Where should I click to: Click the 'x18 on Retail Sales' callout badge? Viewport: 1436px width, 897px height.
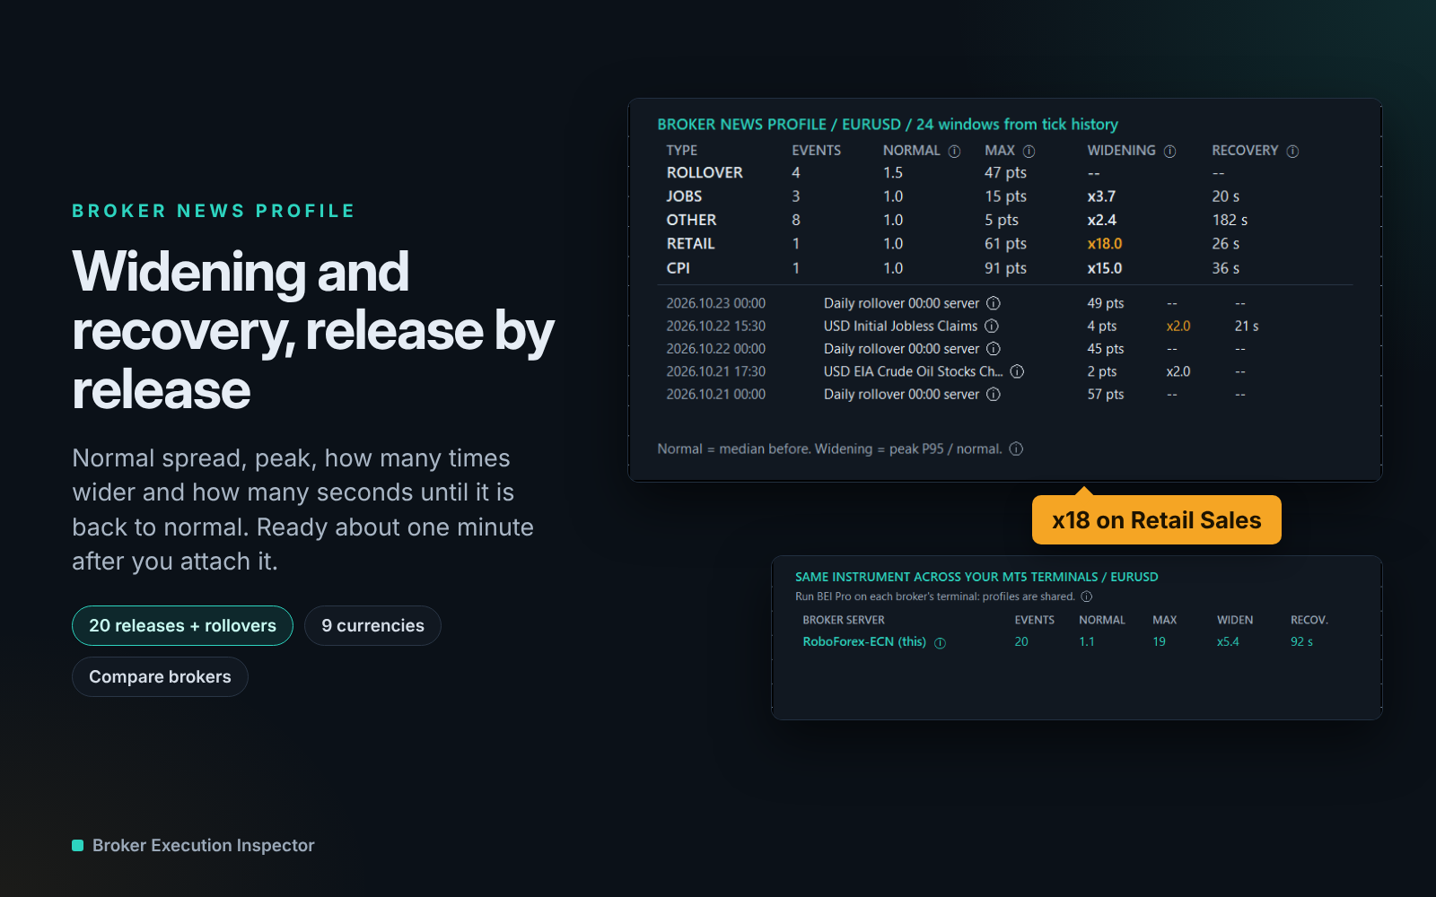(1156, 520)
